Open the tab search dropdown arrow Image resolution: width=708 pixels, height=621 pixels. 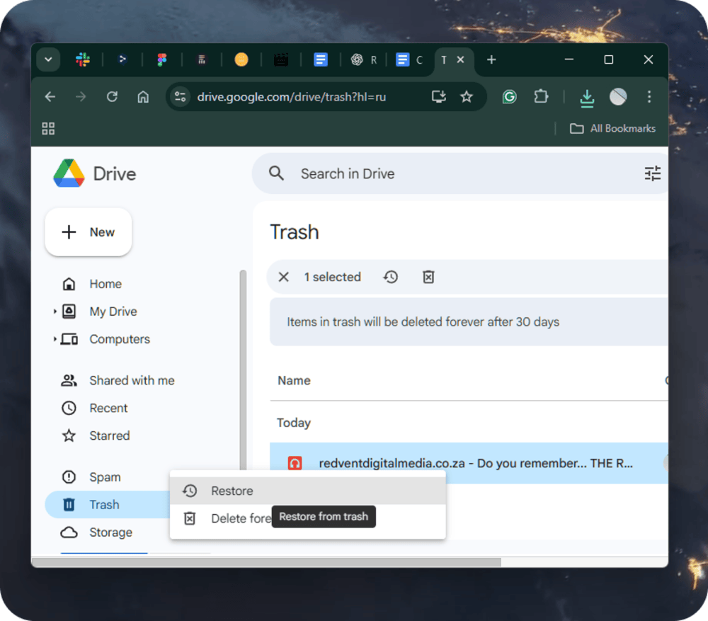[x=48, y=59]
